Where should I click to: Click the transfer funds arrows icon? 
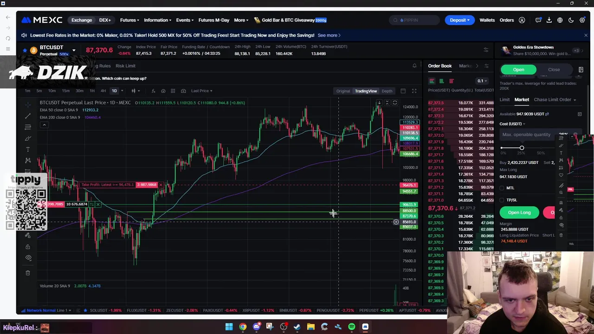(x=547, y=114)
